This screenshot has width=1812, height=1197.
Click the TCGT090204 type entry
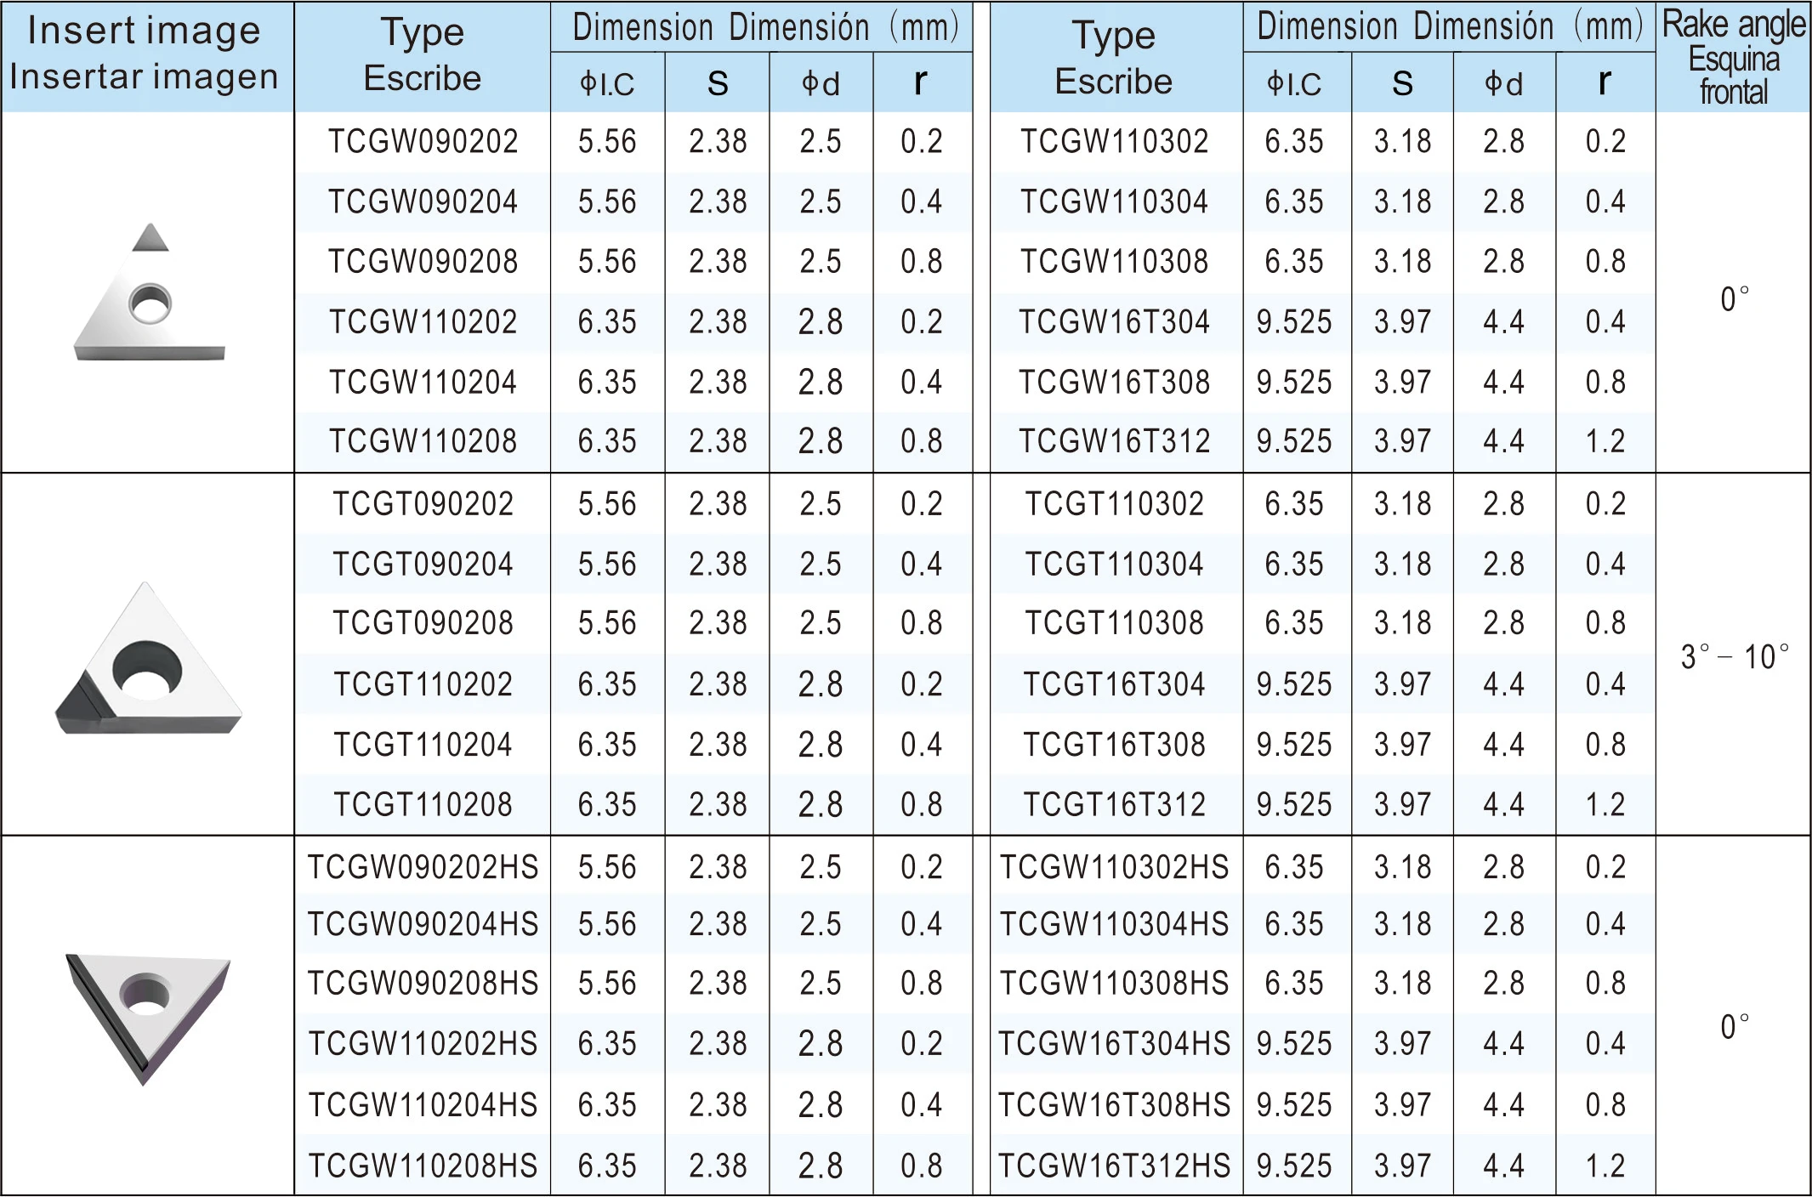click(423, 564)
